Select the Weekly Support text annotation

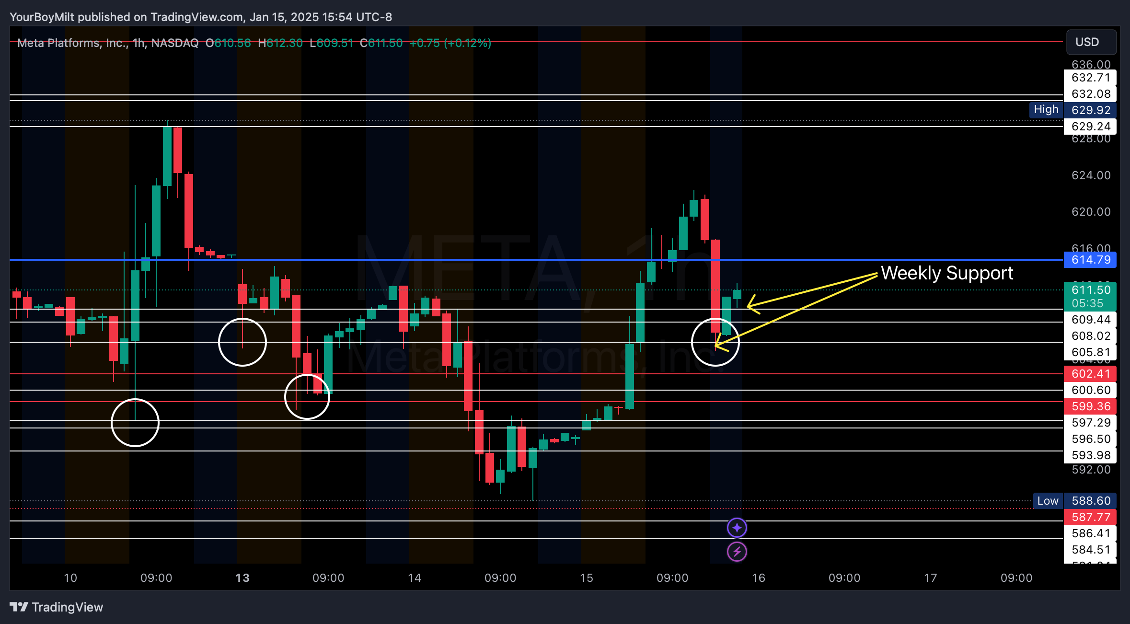point(946,273)
